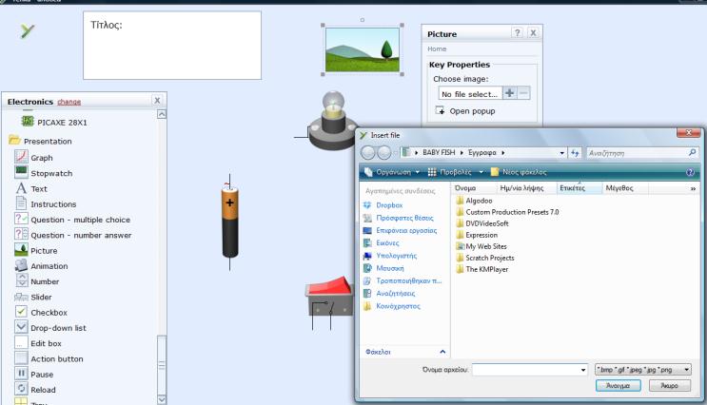Click Home link in Picture panel
Image resolution: width=707 pixels, height=405 pixels.
[437, 48]
